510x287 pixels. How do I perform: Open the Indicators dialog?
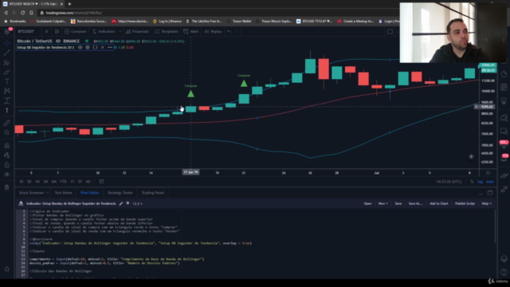tap(104, 32)
